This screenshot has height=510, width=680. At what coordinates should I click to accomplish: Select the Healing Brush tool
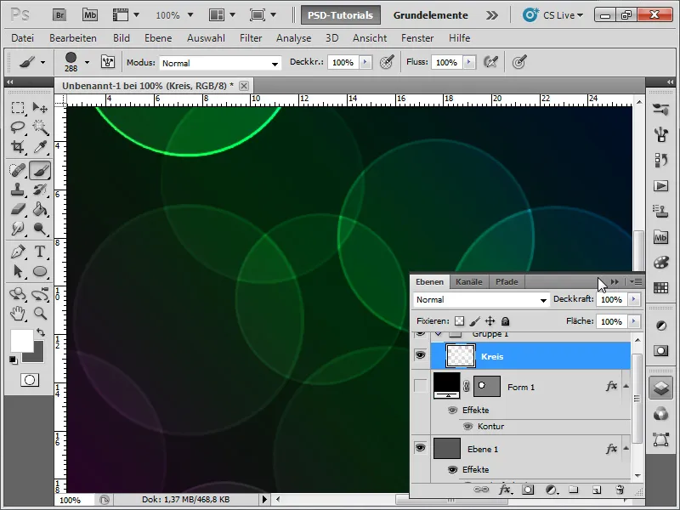(x=18, y=170)
